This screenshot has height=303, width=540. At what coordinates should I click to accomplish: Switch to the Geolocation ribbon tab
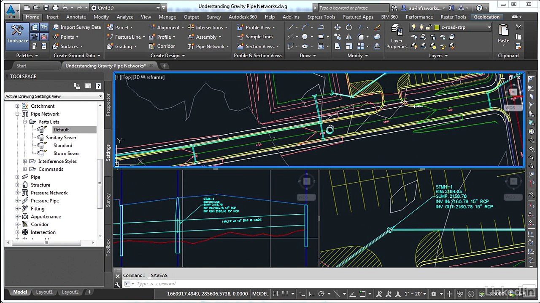tap(486, 17)
